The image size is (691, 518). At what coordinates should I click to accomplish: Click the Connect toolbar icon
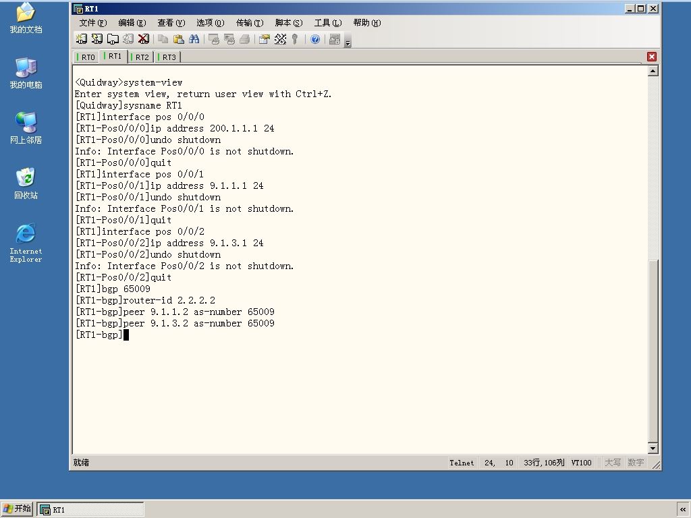81,39
